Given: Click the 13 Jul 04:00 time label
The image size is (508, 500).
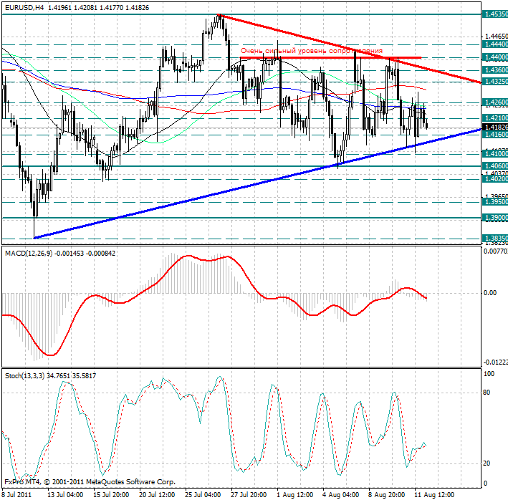Looking at the screenshot, I should coord(65,495).
